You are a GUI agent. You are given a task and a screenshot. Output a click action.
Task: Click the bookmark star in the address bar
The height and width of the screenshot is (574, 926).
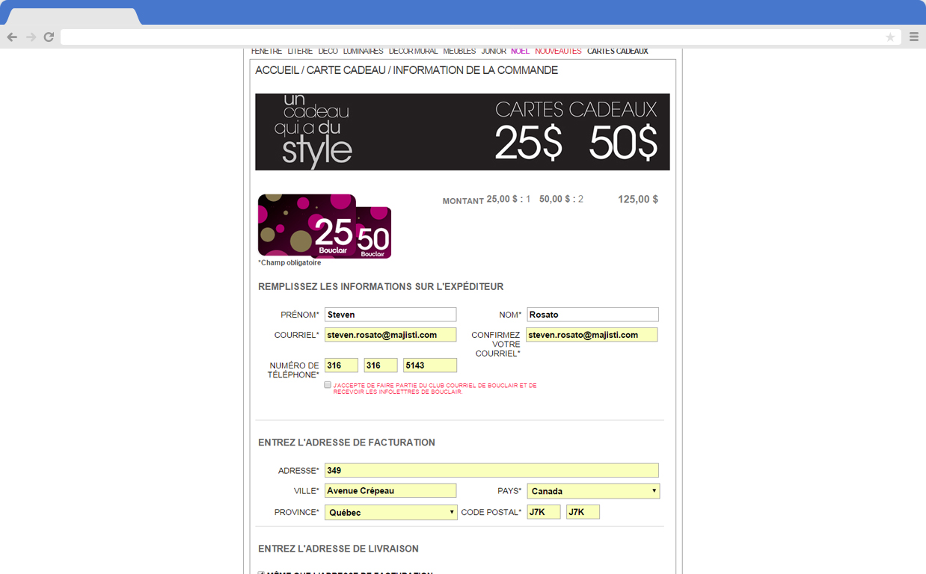(x=890, y=36)
